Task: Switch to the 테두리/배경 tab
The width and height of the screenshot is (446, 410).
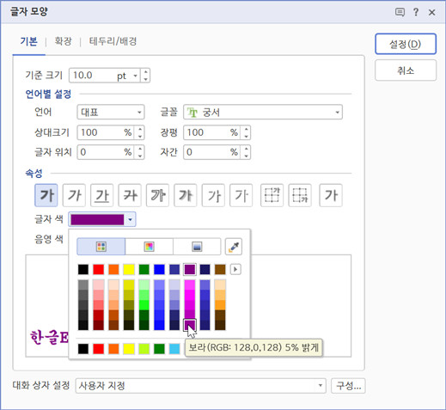Action: click(113, 41)
